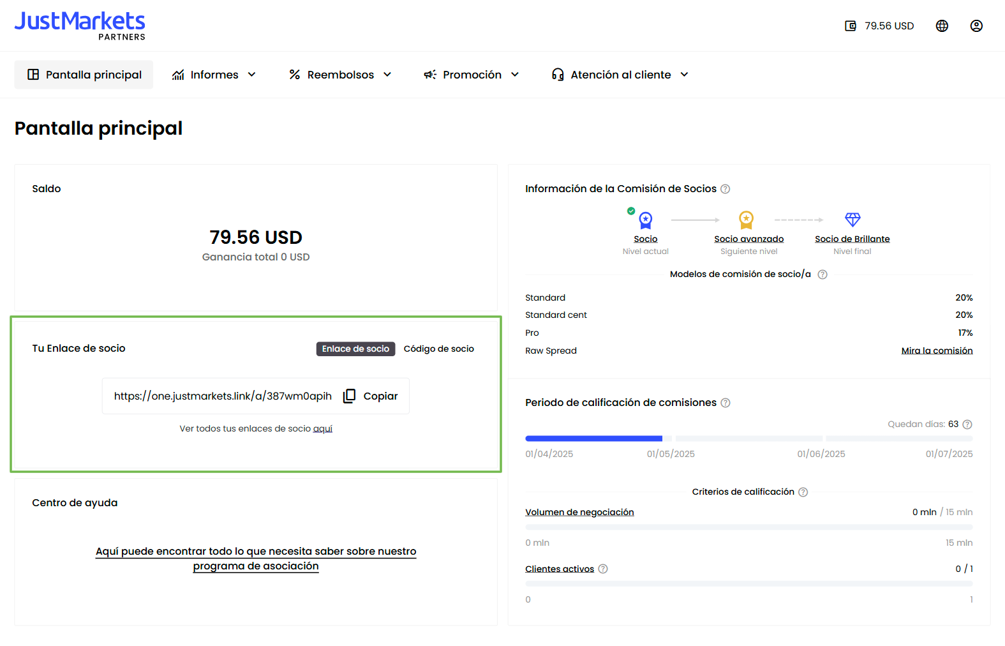Click the Pantalla principal dashboard icon
Viewport: 1005px width, 646px height.
[x=33, y=75]
